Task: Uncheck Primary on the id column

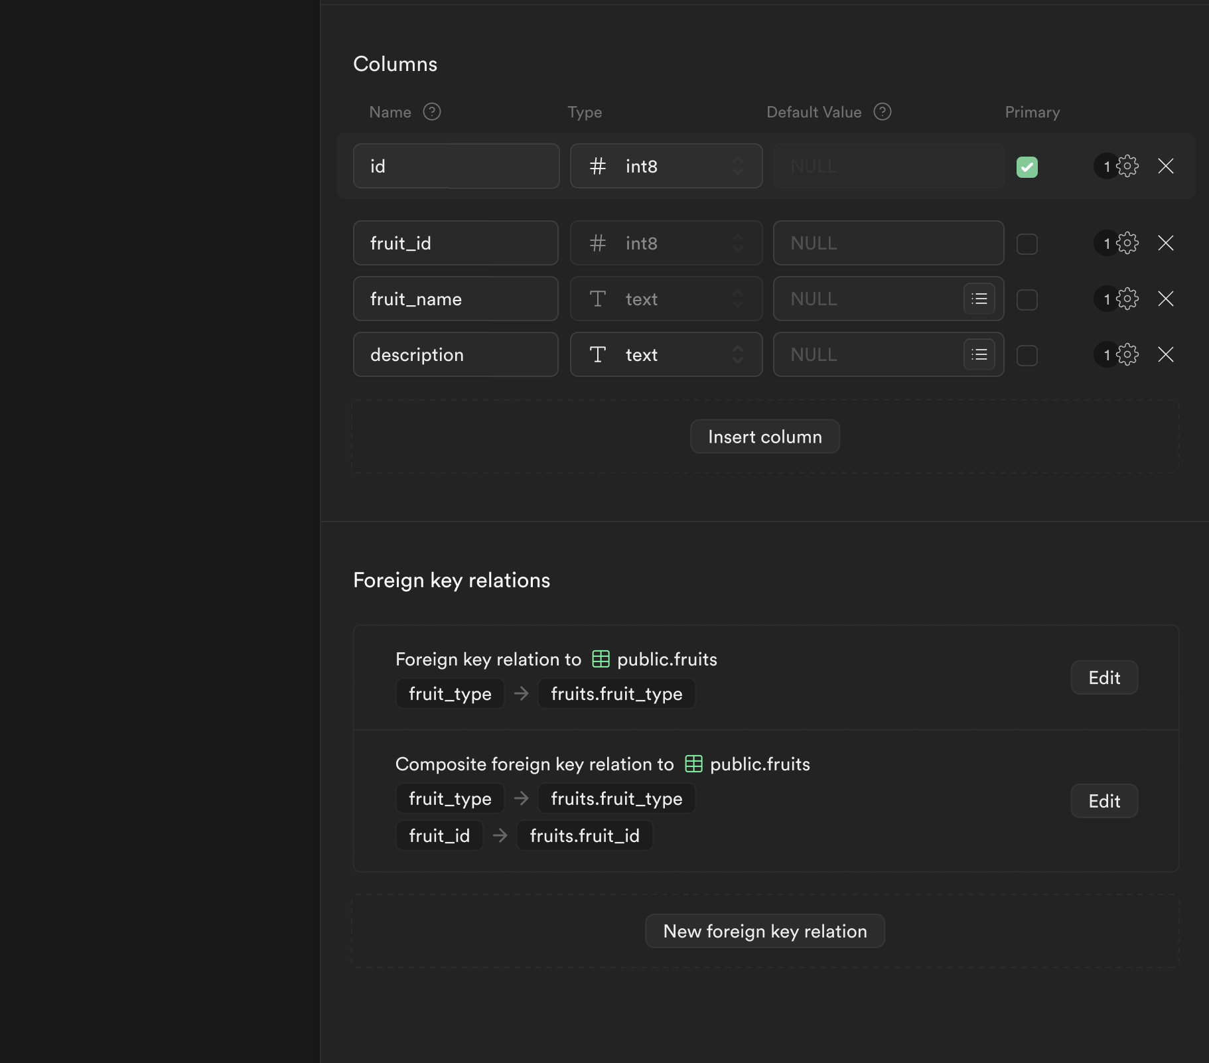Action: coord(1027,166)
